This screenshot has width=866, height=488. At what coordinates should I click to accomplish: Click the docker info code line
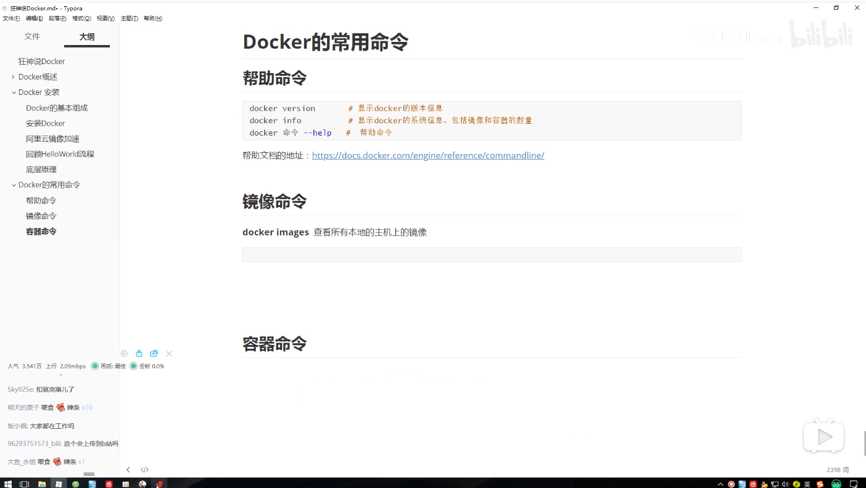click(390, 121)
